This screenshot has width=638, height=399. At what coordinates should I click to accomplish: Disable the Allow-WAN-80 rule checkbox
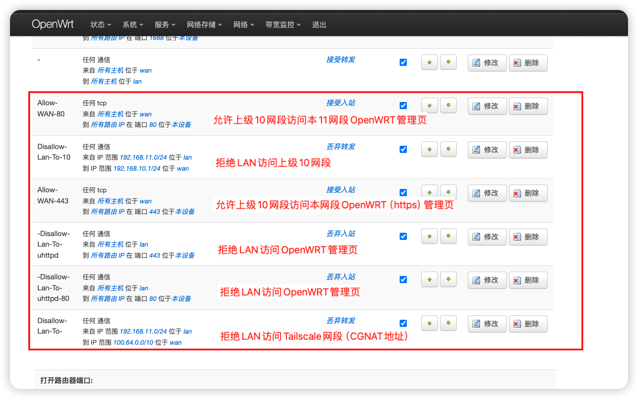pyautogui.click(x=403, y=106)
